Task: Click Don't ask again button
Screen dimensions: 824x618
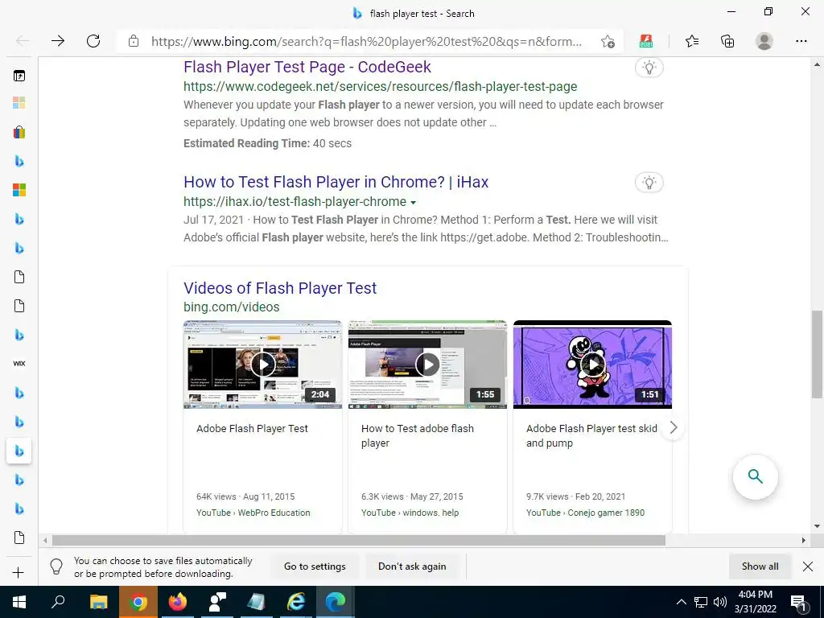Action: (x=412, y=566)
